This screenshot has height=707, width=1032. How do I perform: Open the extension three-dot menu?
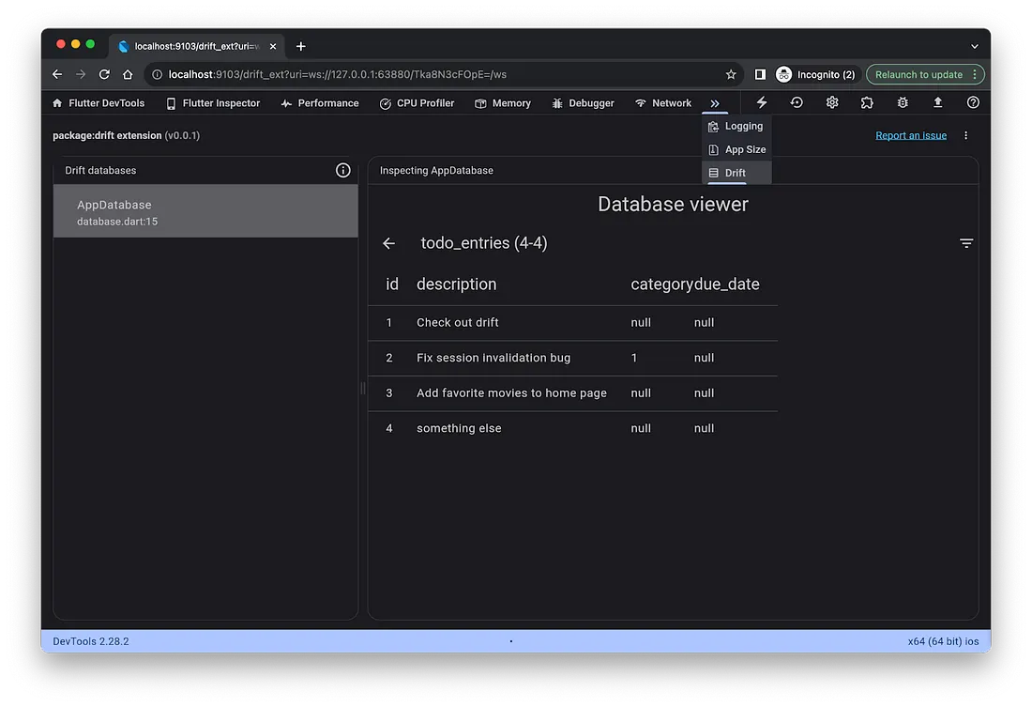pos(965,135)
